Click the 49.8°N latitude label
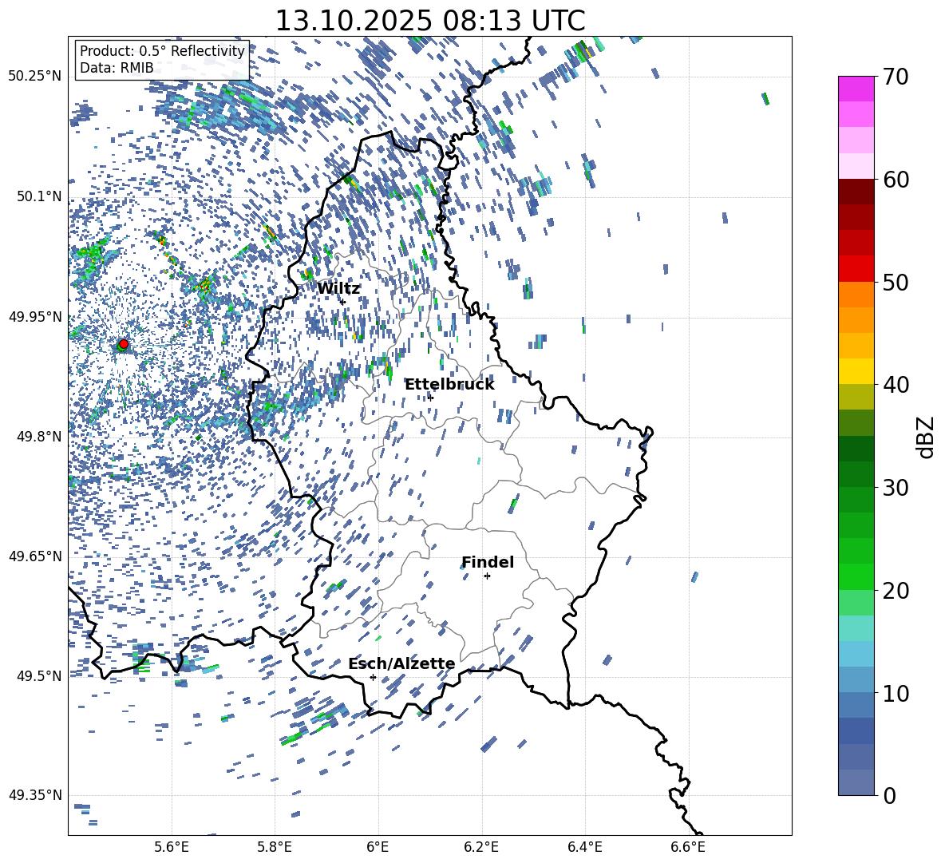Screen dimensions: 945x863 [x=39, y=437]
